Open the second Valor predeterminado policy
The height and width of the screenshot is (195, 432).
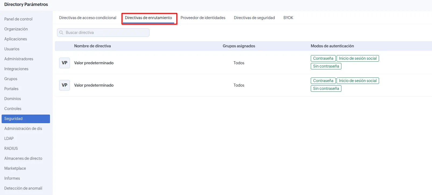click(x=94, y=85)
